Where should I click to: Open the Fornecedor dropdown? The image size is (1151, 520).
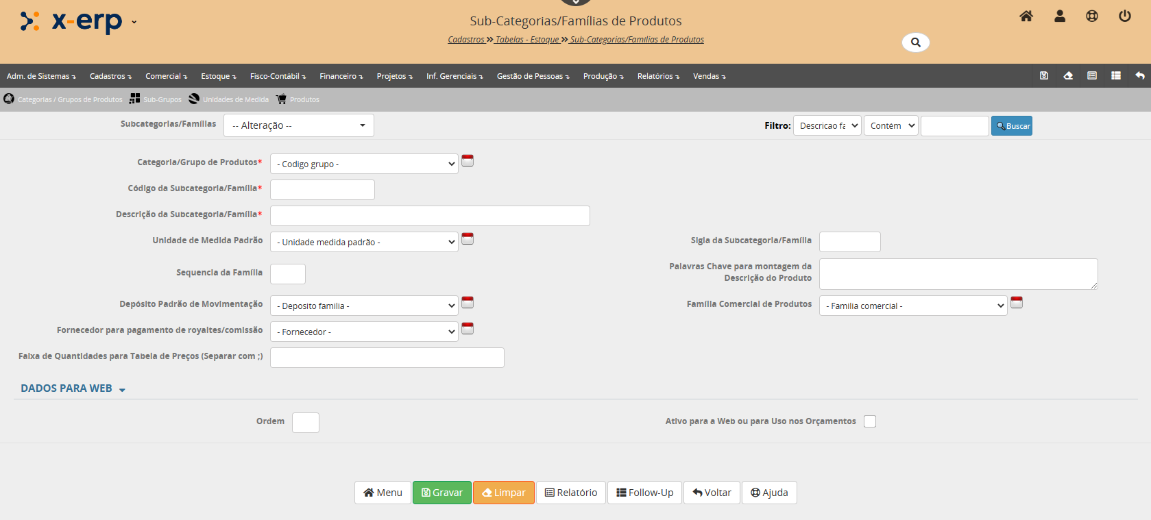coord(364,332)
